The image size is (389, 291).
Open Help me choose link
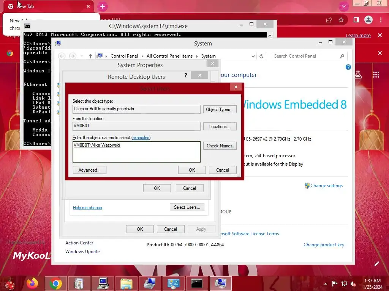coord(87,208)
